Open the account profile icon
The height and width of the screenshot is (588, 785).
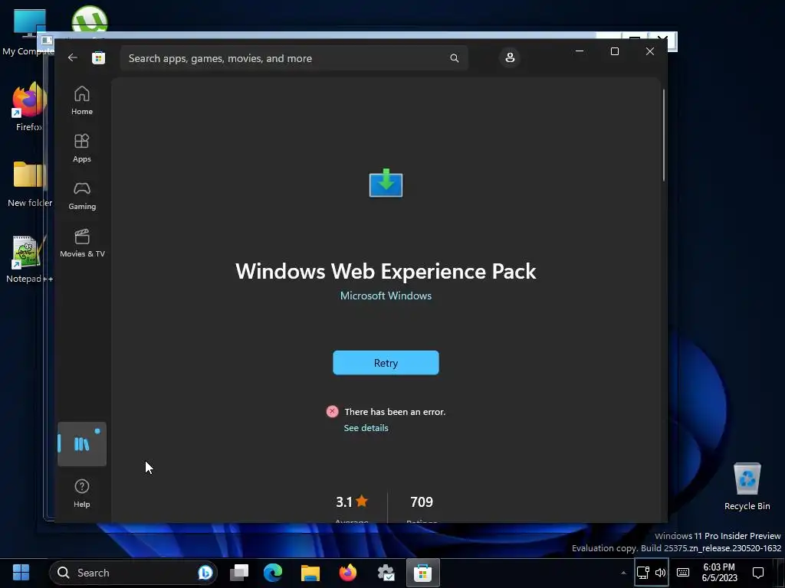(x=510, y=57)
